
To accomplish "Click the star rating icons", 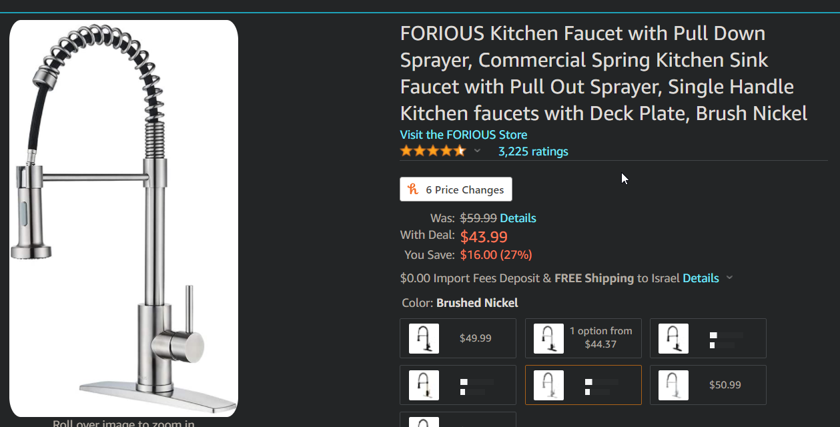I will click(x=433, y=151).
